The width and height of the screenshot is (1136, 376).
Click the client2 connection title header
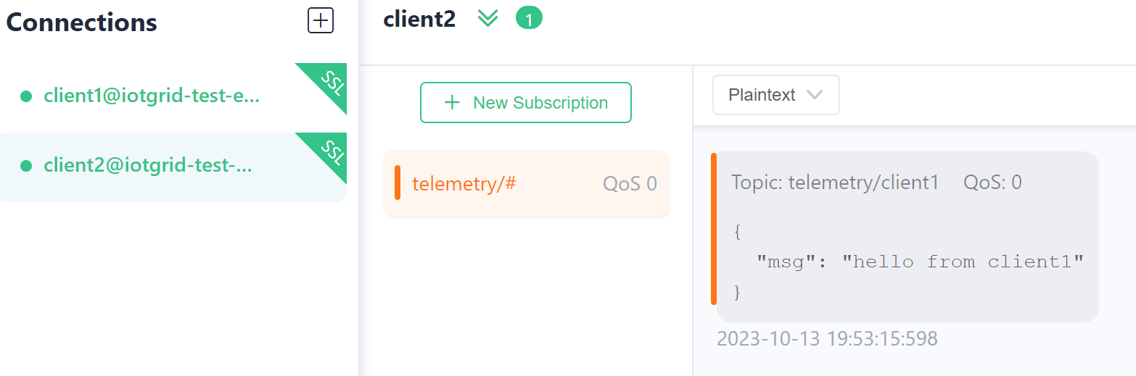click(x=419, y=20)
